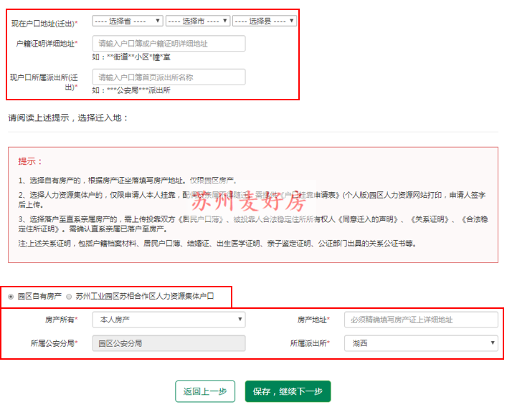Expand the 选择县 county dropdown

click(x=265, y=21)
